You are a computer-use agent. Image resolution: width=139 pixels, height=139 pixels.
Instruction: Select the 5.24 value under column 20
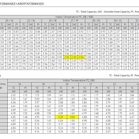coord(61,128)
